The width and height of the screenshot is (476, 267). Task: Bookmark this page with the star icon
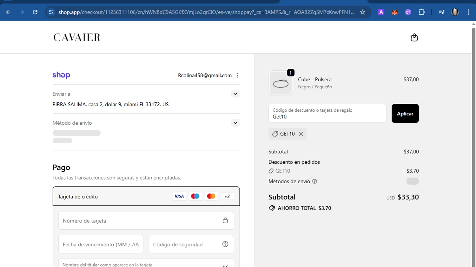tap(363, 12)
